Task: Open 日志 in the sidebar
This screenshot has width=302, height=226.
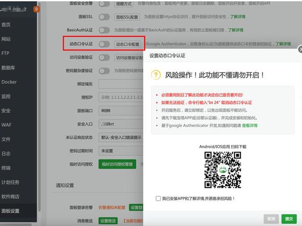Action: (x=6, y=154)
